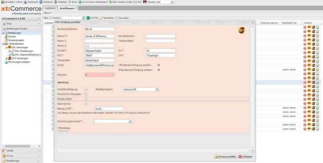Close UPS Sendung erstellen dialog with X

click(253, 22)
